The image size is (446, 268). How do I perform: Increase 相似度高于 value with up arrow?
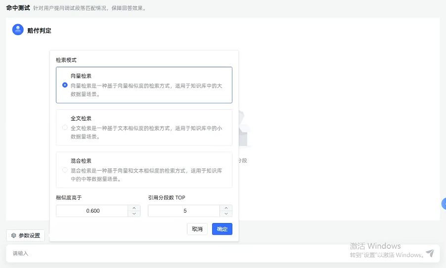click(134, 208)
